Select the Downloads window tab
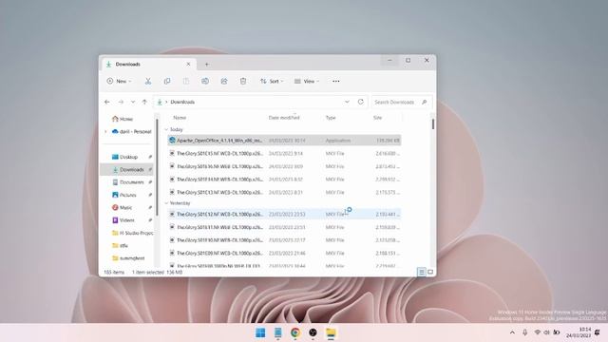The width and height of the screenshot is (608, 342). [x=149, y=64]
